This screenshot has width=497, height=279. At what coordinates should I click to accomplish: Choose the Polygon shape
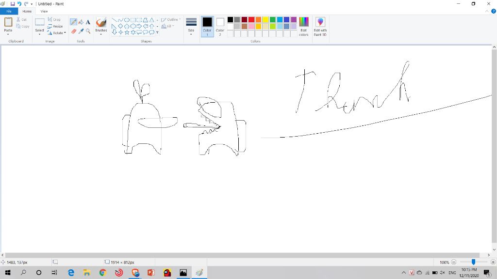point(146,20)
